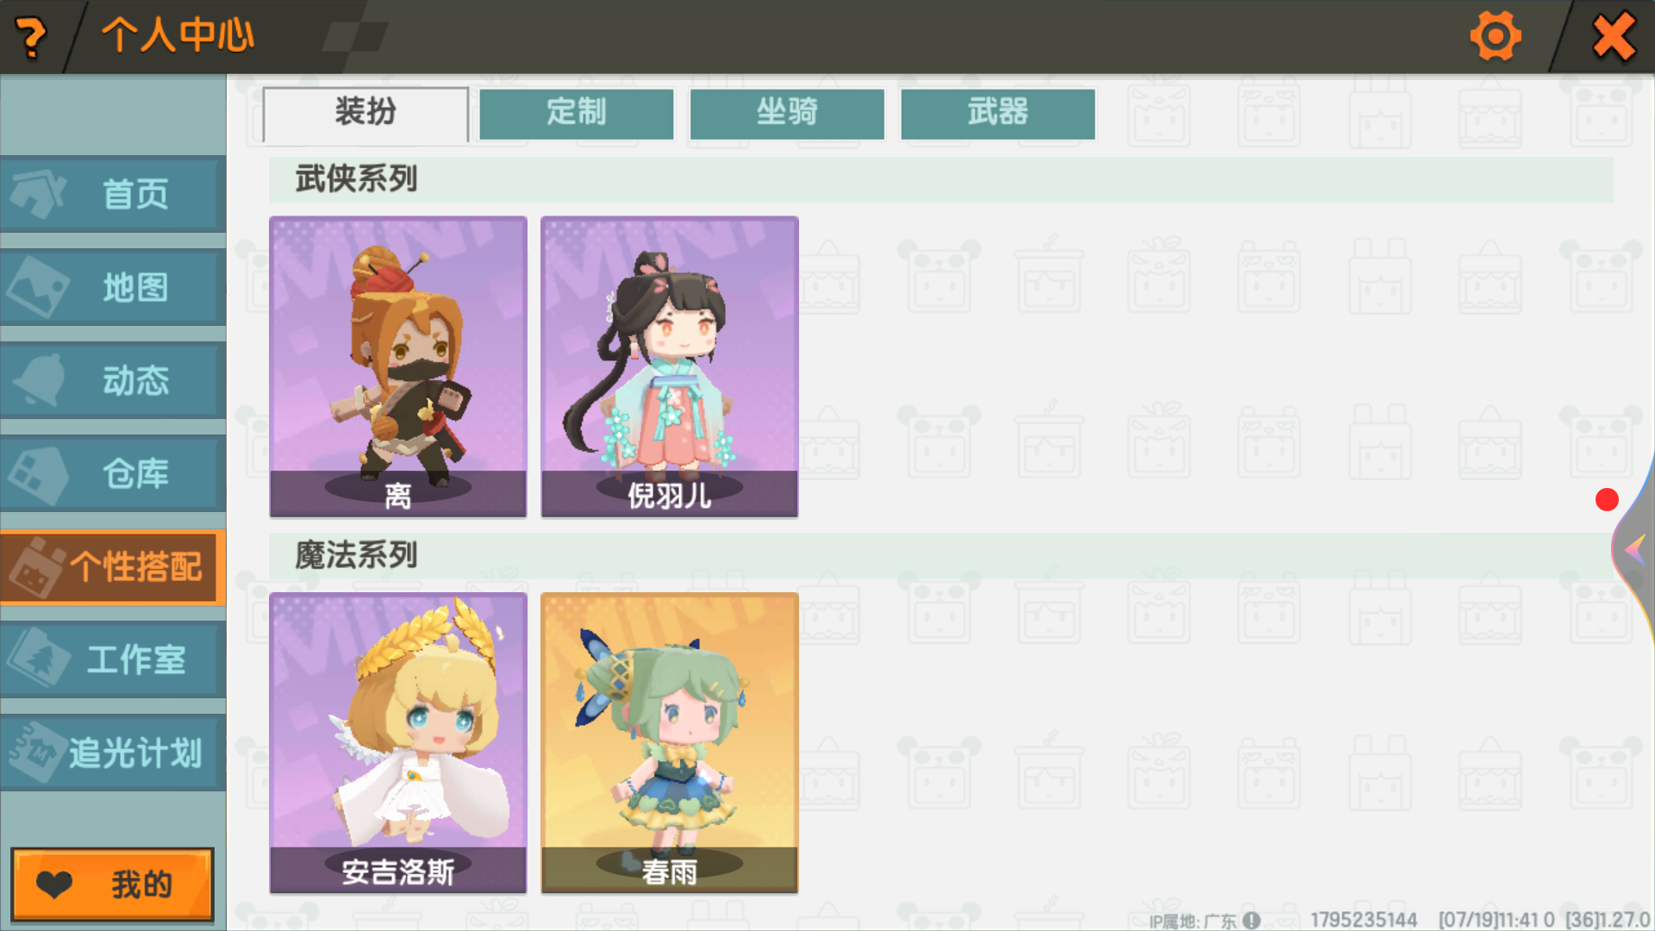Choose the 离 ninja skin card
1655x931 pixels.
click(398, 367)
